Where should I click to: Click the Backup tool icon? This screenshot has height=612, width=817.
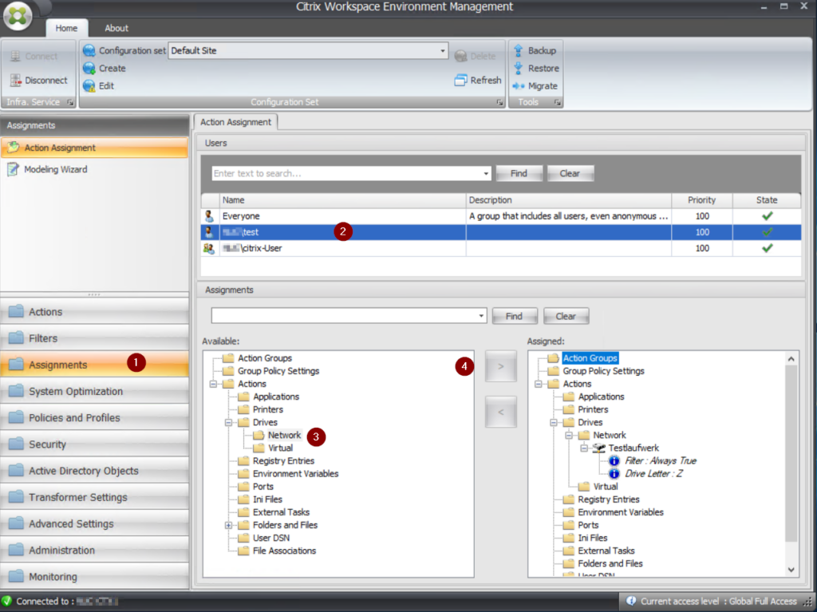click(519, 50)
